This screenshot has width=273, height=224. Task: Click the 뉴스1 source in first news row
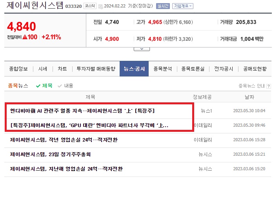[x=206, y=111]
